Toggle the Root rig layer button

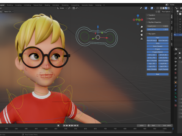click(x=158, y=74)
